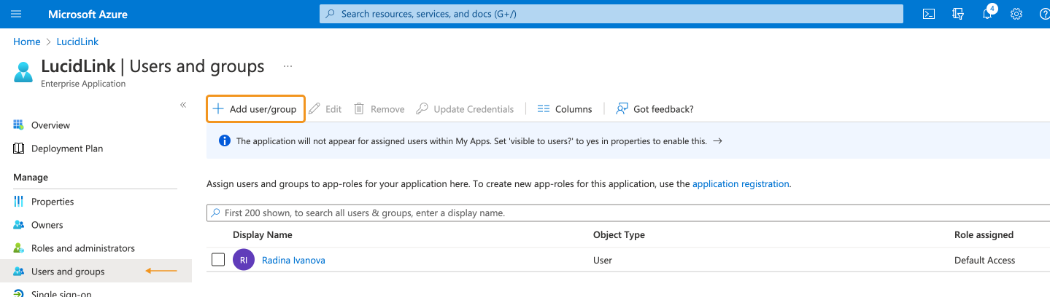
Task: Click the User object type cell
Action: [x=603, y=260]
